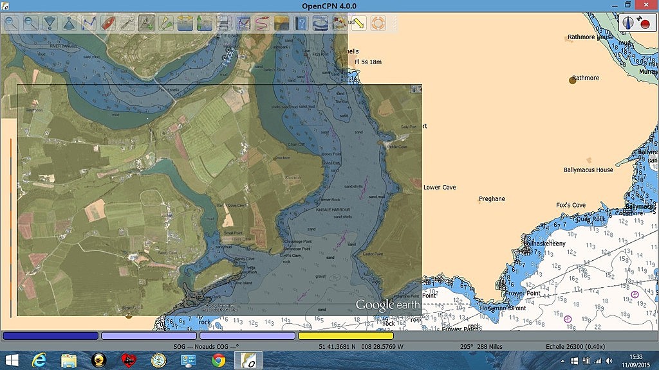
Task: Select the light purple chart segment beside dark blue
Action: 149,335
